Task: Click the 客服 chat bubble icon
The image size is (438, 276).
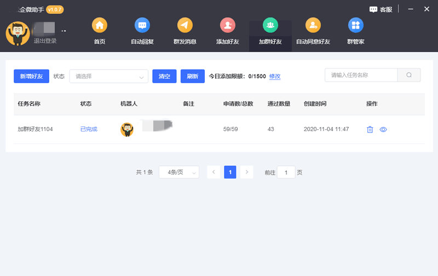Action: (373, 9)
